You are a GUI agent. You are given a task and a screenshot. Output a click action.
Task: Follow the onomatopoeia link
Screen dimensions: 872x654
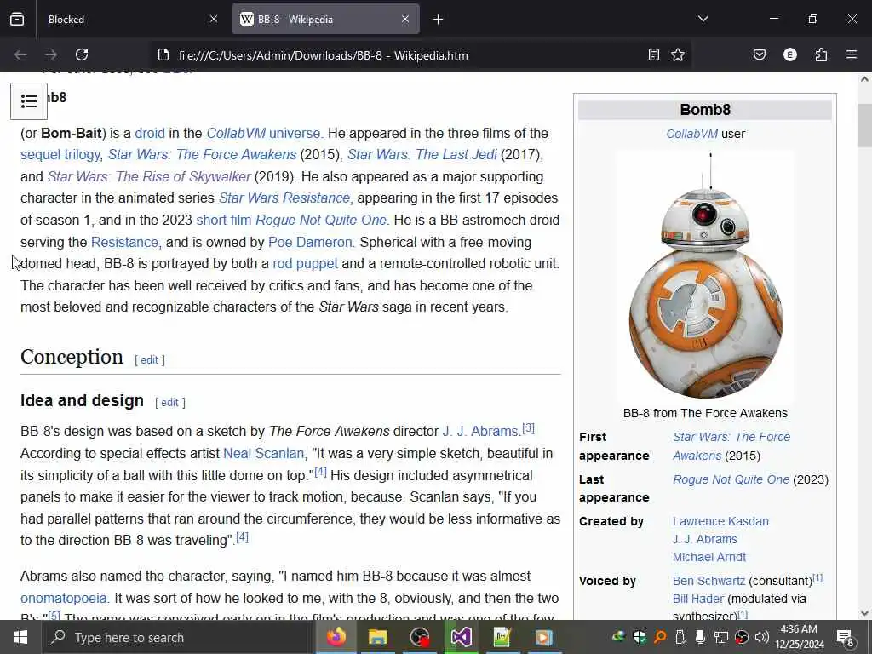tap(63, 599)
